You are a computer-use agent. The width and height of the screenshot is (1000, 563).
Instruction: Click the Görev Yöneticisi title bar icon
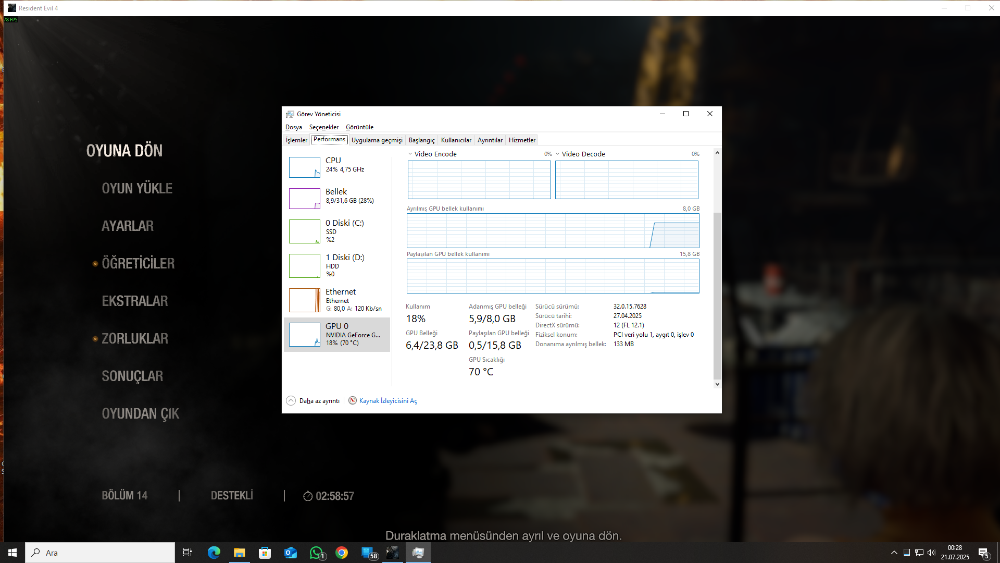coord(290,114)
